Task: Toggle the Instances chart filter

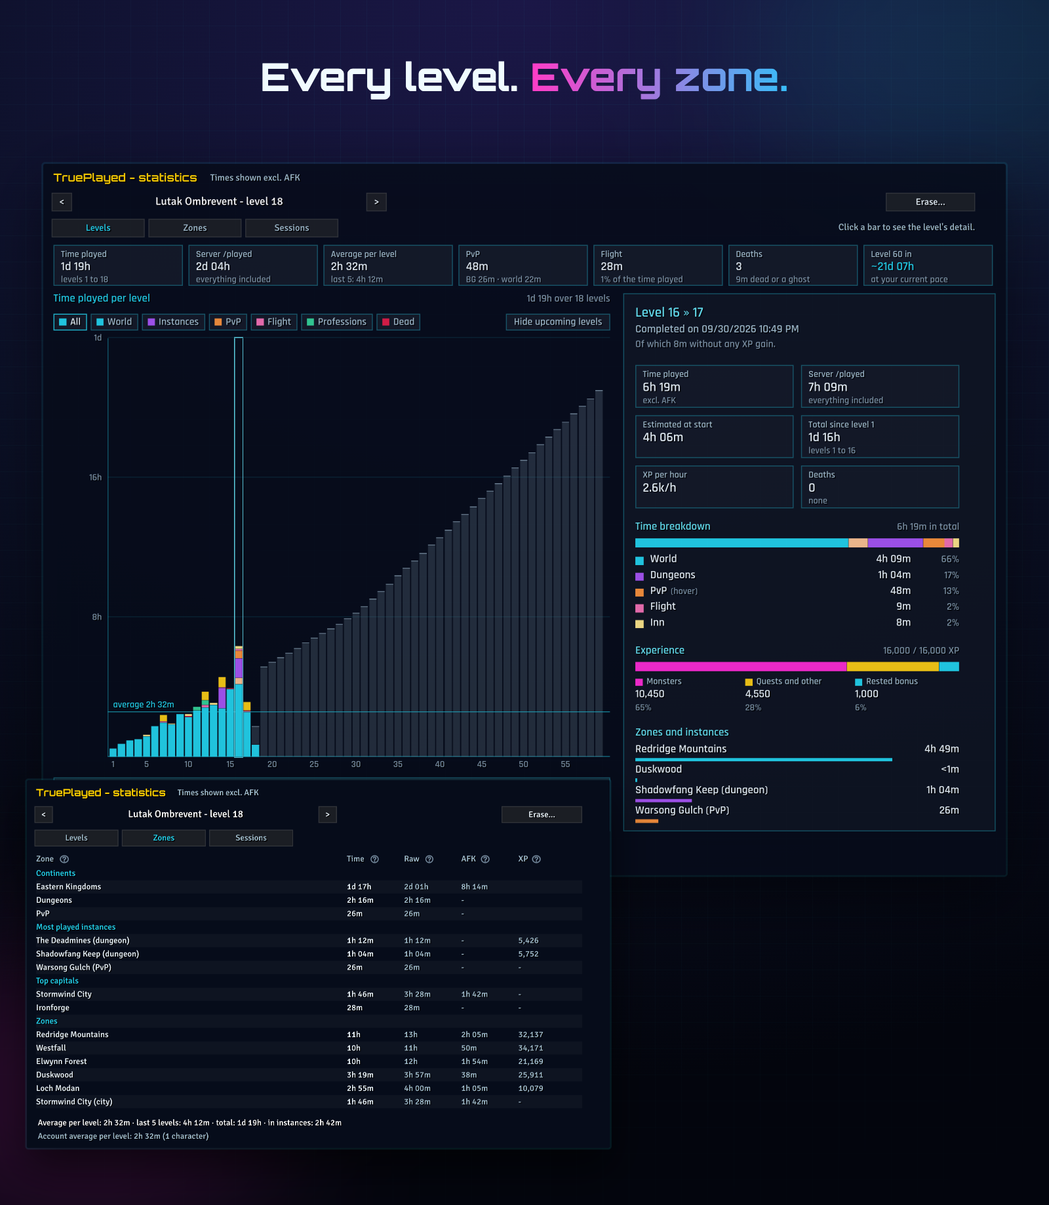Action: coord(174,322)
